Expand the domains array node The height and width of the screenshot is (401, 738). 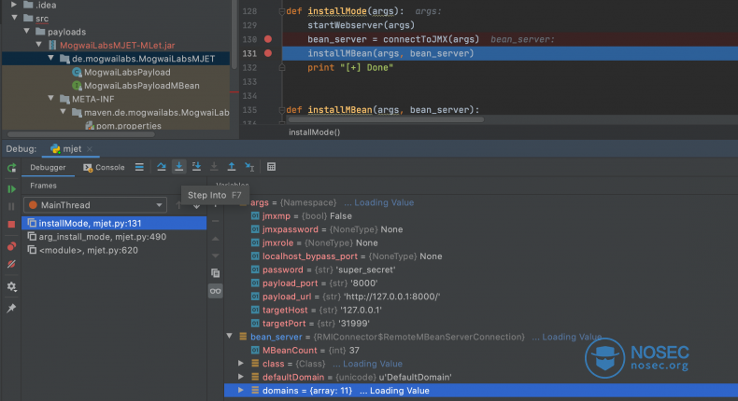[241, 390]
